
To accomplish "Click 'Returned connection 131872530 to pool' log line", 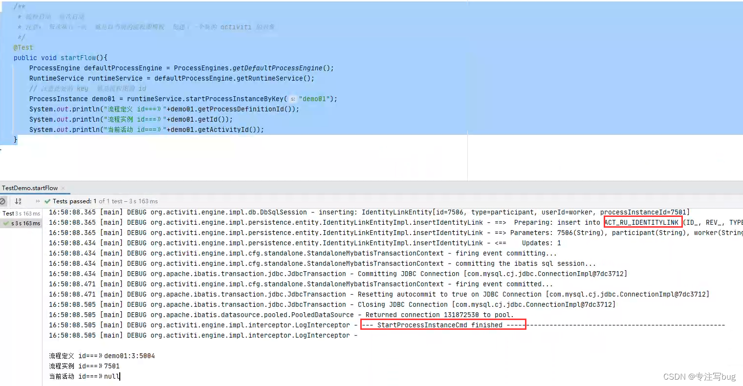I will 281,315.
